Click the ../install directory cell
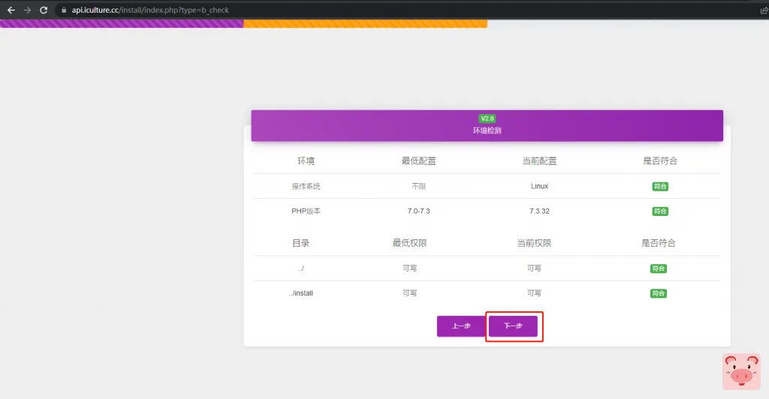 301,292
